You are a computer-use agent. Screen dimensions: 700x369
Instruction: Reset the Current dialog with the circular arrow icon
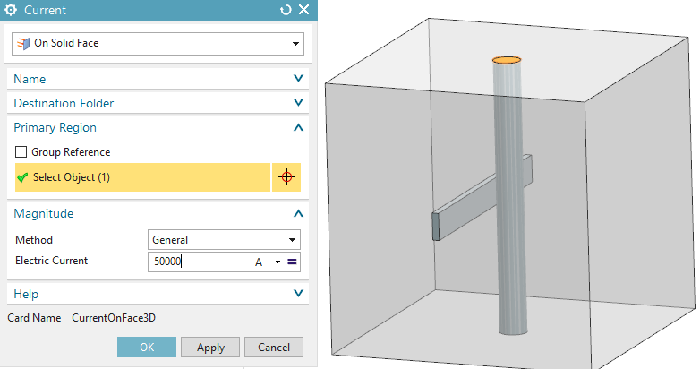pyautogui.click(x=286, y=10)
